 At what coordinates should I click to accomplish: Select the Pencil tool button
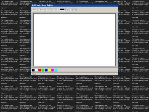coord(34,10)
